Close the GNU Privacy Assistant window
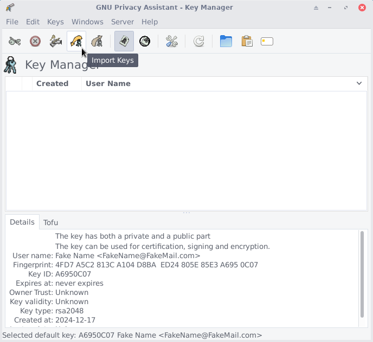 pos(362,8)
